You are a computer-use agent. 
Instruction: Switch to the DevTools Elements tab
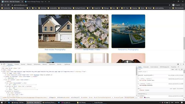10,64
